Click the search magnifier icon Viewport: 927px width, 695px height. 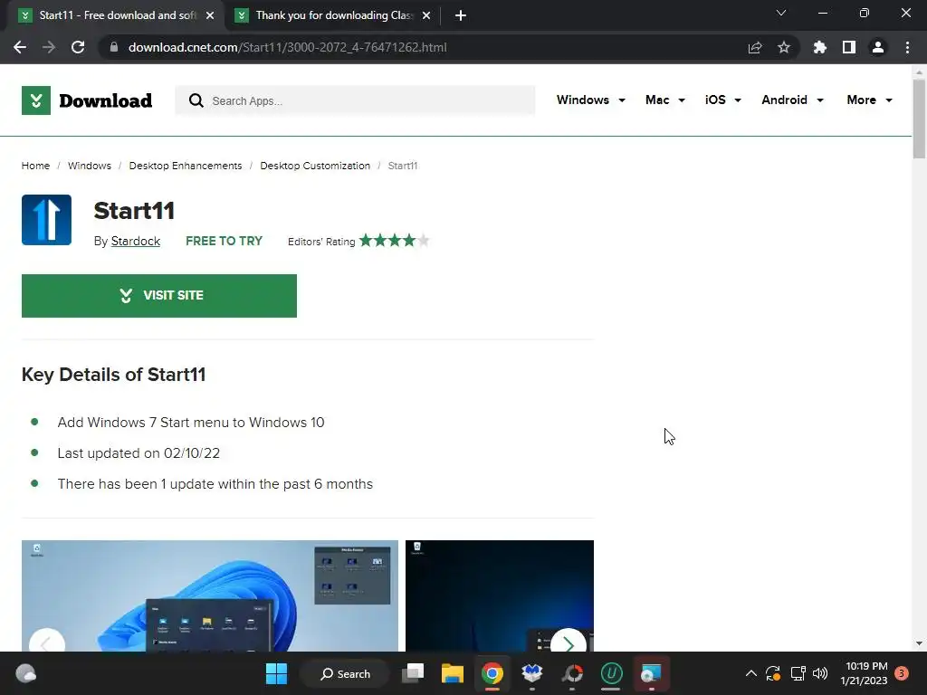196,100
